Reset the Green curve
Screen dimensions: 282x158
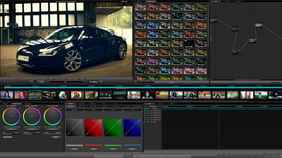tap(113, 149)
